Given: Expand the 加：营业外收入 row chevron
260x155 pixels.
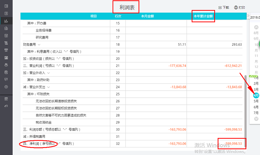Looking at the screenshot, I should [x=48, y=73].
